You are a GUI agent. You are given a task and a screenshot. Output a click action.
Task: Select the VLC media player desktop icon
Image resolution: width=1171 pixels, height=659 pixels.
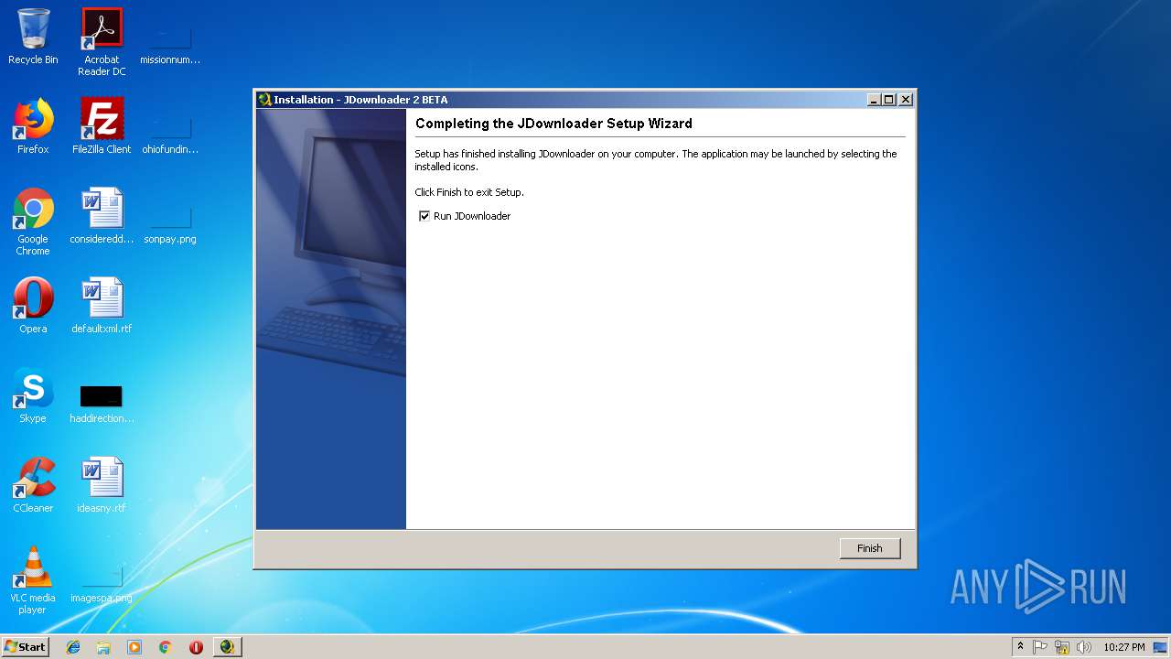pos(33,580)
